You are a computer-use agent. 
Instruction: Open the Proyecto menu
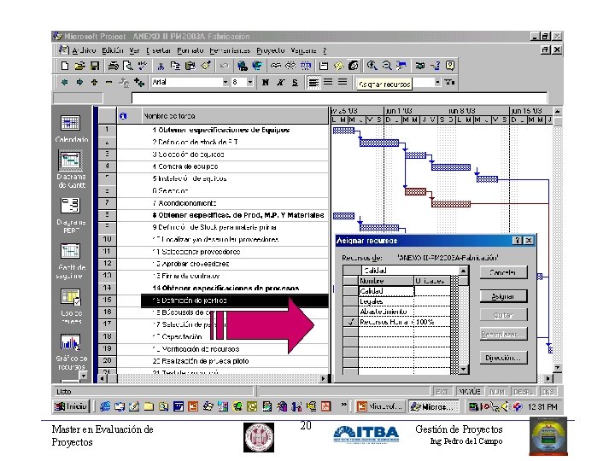[x=271, y=50]
